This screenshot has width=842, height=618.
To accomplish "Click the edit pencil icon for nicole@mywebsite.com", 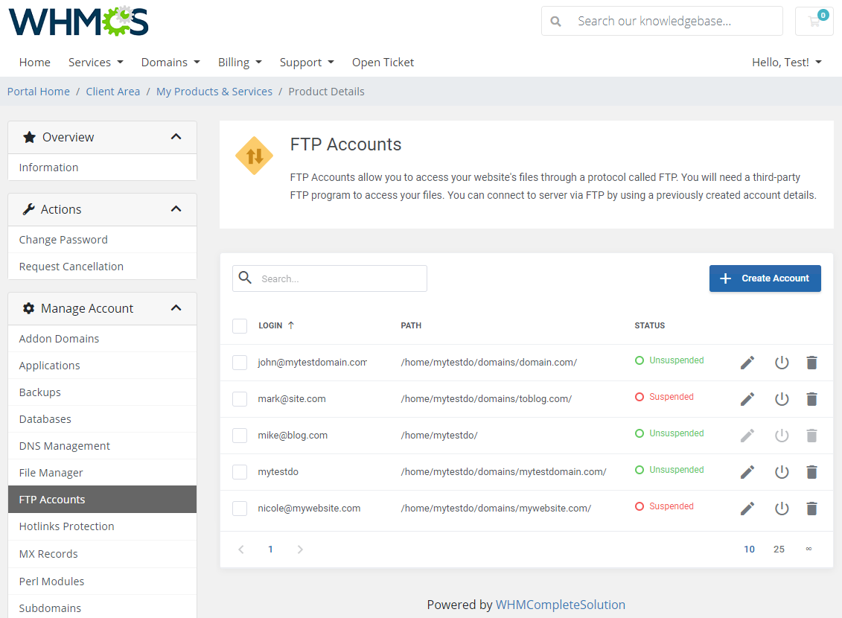I will click(x=747, y=508).
